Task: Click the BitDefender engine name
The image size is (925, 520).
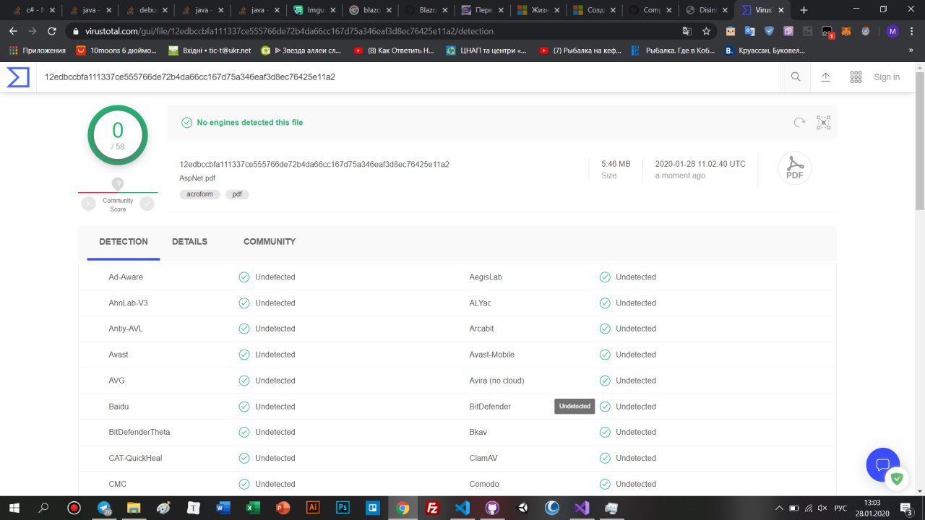Action: [490, 407]
